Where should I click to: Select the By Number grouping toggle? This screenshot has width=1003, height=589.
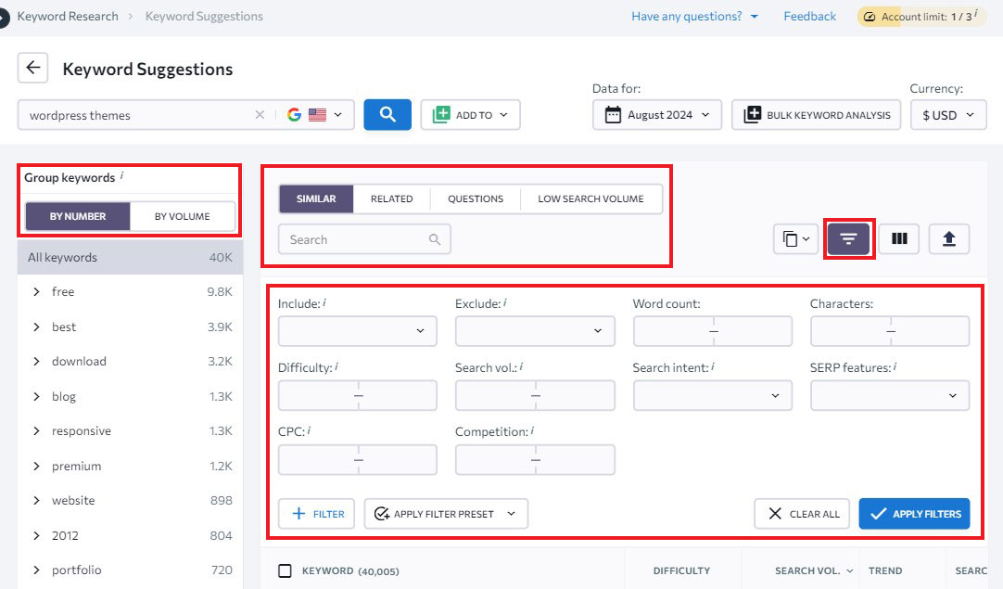tap(77, 216)
